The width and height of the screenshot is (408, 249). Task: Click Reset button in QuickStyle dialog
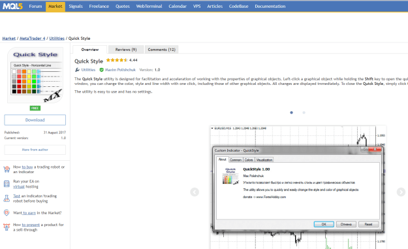368,224
